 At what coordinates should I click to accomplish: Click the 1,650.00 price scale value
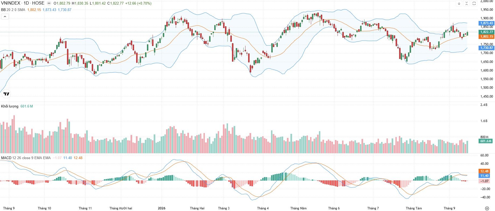click(487, 62)
